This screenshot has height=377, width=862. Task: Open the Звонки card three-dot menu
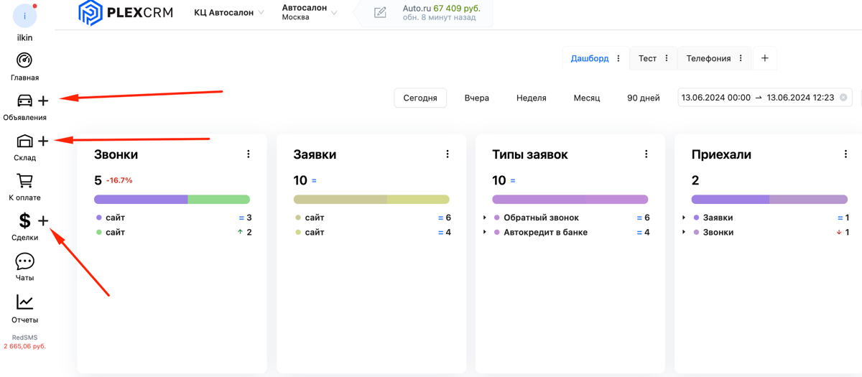[x=249, y=154]
